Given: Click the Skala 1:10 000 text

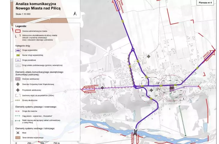Looking at the screenshot, I should click(23, 14).
